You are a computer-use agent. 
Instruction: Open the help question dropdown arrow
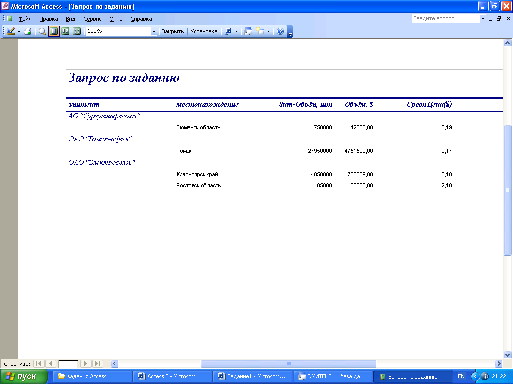[x=483, y=19]
